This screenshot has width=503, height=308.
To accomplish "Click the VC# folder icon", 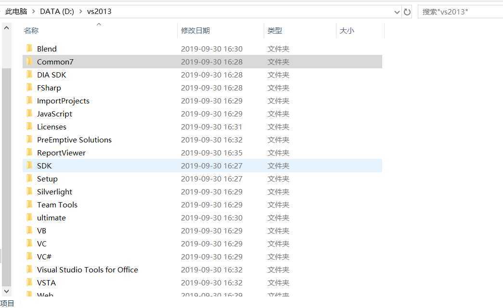I will 29,257.
